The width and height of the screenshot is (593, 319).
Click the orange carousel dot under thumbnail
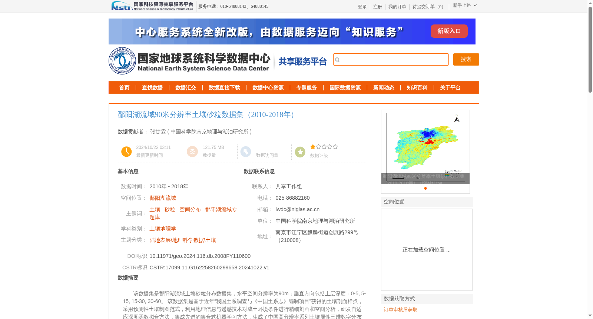coord(425,188)
